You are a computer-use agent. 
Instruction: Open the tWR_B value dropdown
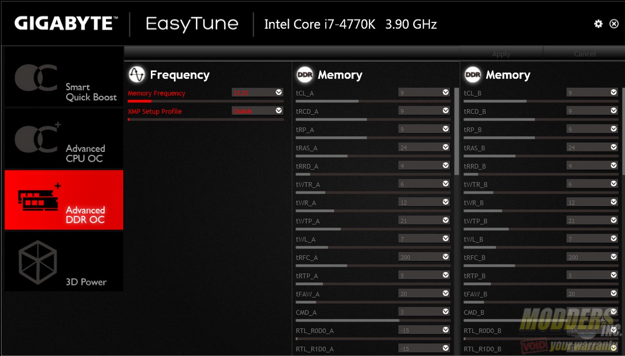click(x=592, y=202)
